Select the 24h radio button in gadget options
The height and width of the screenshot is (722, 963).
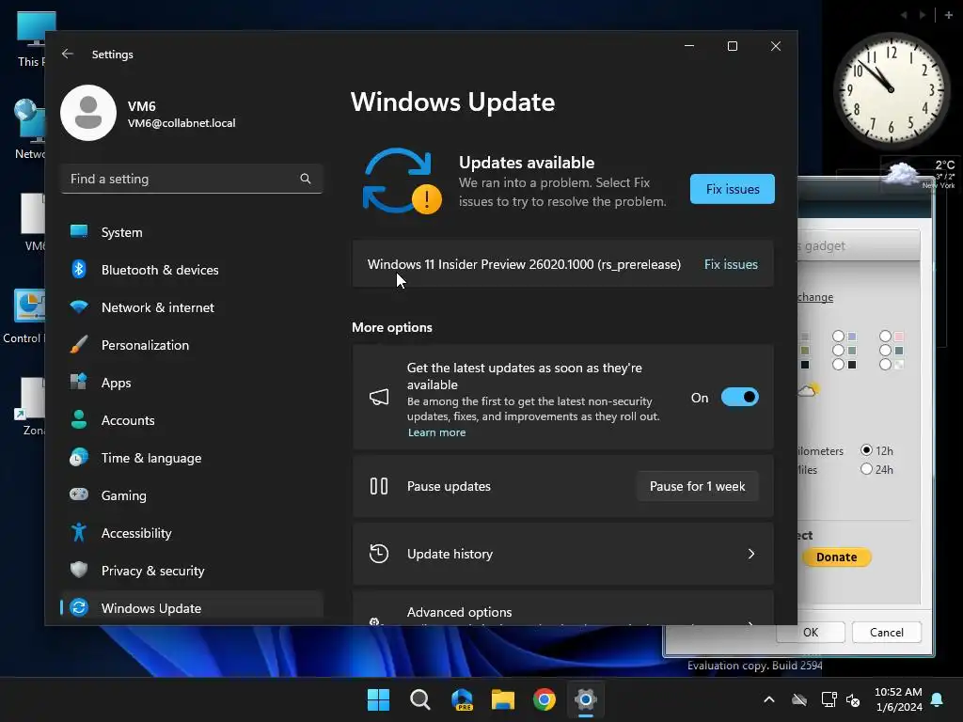coord(866,469)
